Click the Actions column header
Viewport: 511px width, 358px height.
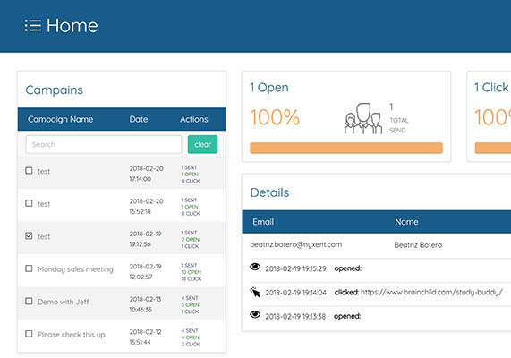tap(194, 119)
